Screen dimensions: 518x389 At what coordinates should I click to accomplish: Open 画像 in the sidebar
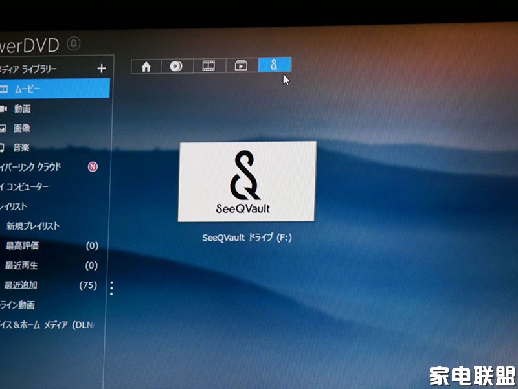[22, 128]
